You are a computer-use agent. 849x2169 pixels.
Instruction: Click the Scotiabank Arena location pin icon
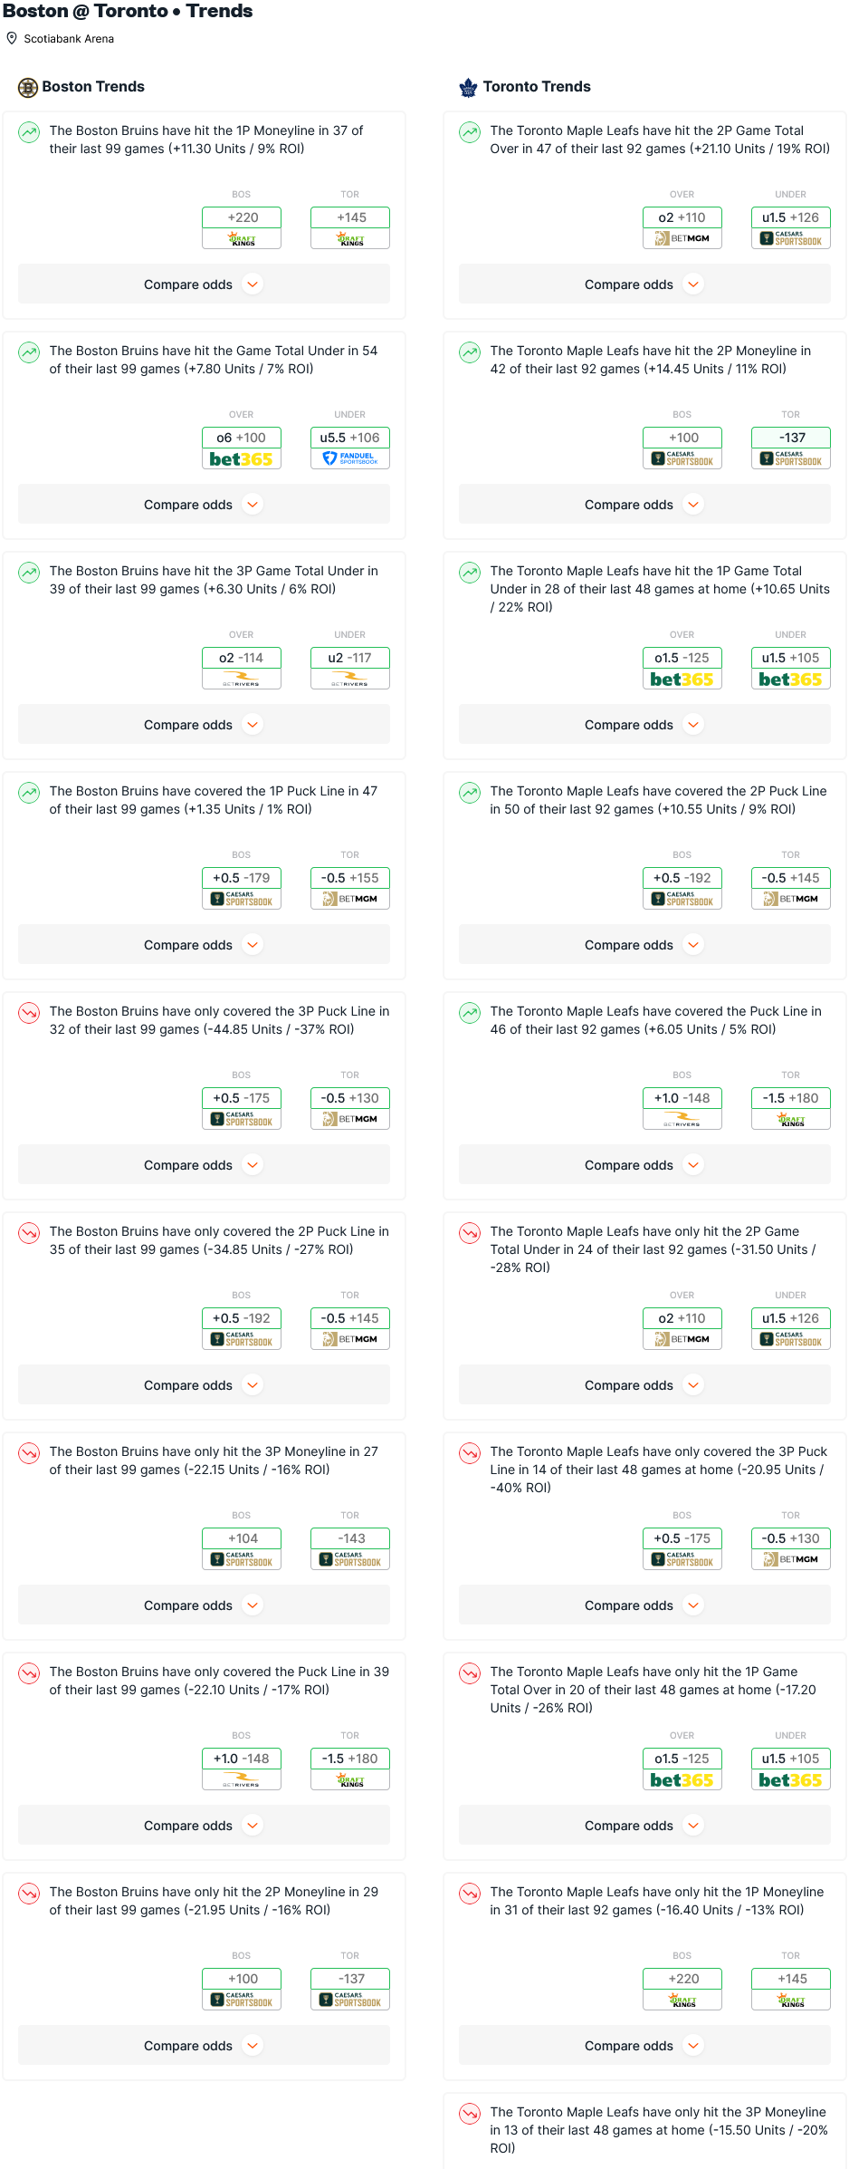[12, 39]
